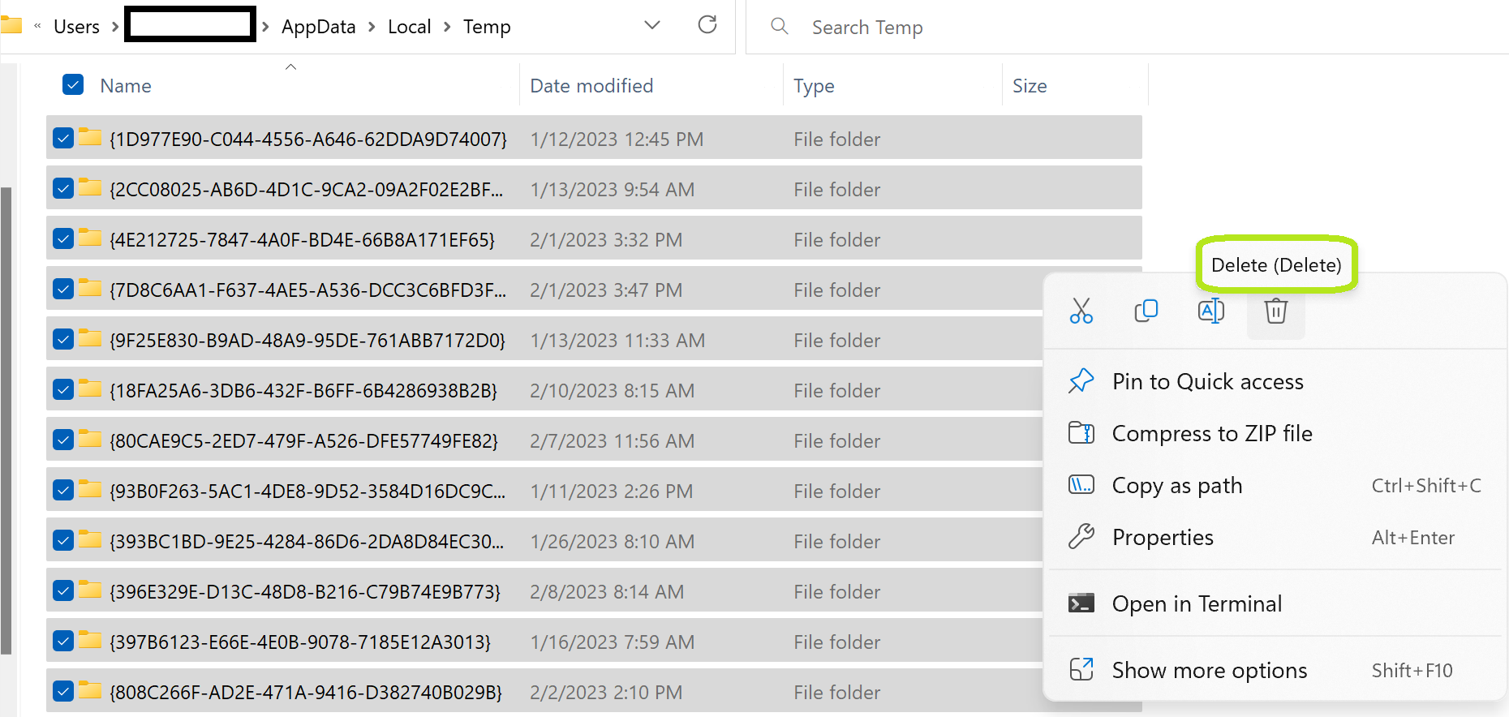1509x717 pixels.
Task: Click the path icon beside Copy as path
Action: [x=1081, y=485]
